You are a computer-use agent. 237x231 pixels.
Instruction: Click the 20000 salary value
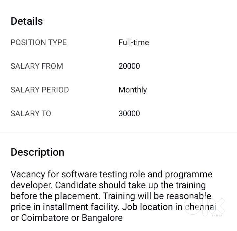click(x=129, y=66)
